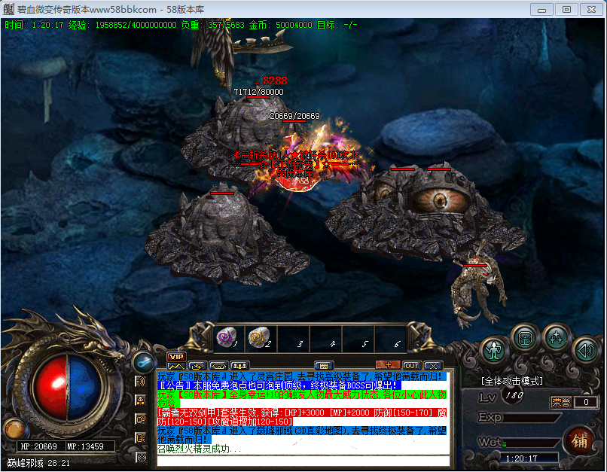Click the round blue orb button

pyautogui.click(x=143, y=363)
